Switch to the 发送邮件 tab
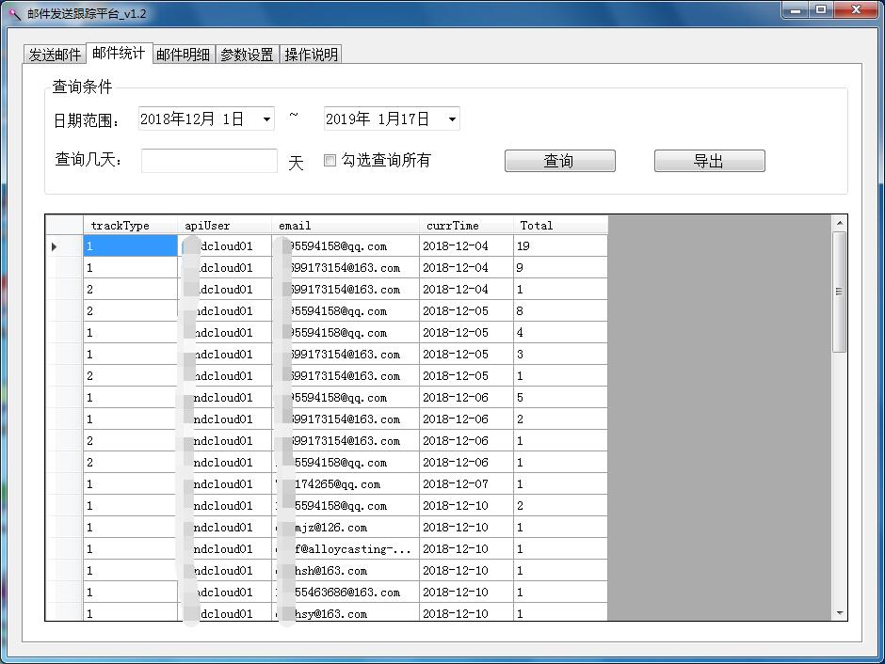 click(x=55, y=55)
